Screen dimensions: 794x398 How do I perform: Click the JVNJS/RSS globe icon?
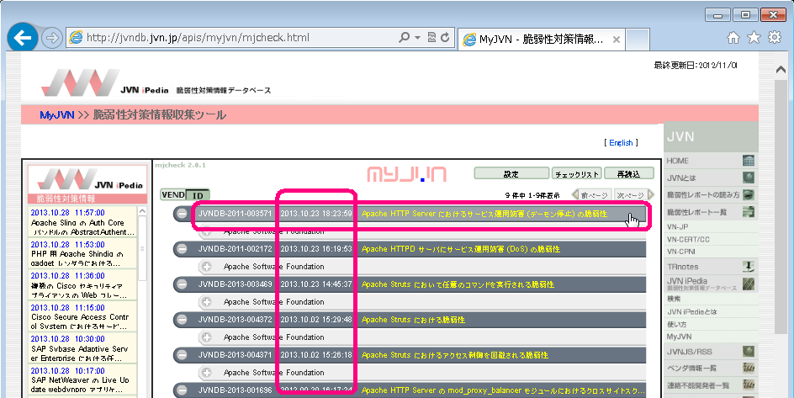(749, 352)
